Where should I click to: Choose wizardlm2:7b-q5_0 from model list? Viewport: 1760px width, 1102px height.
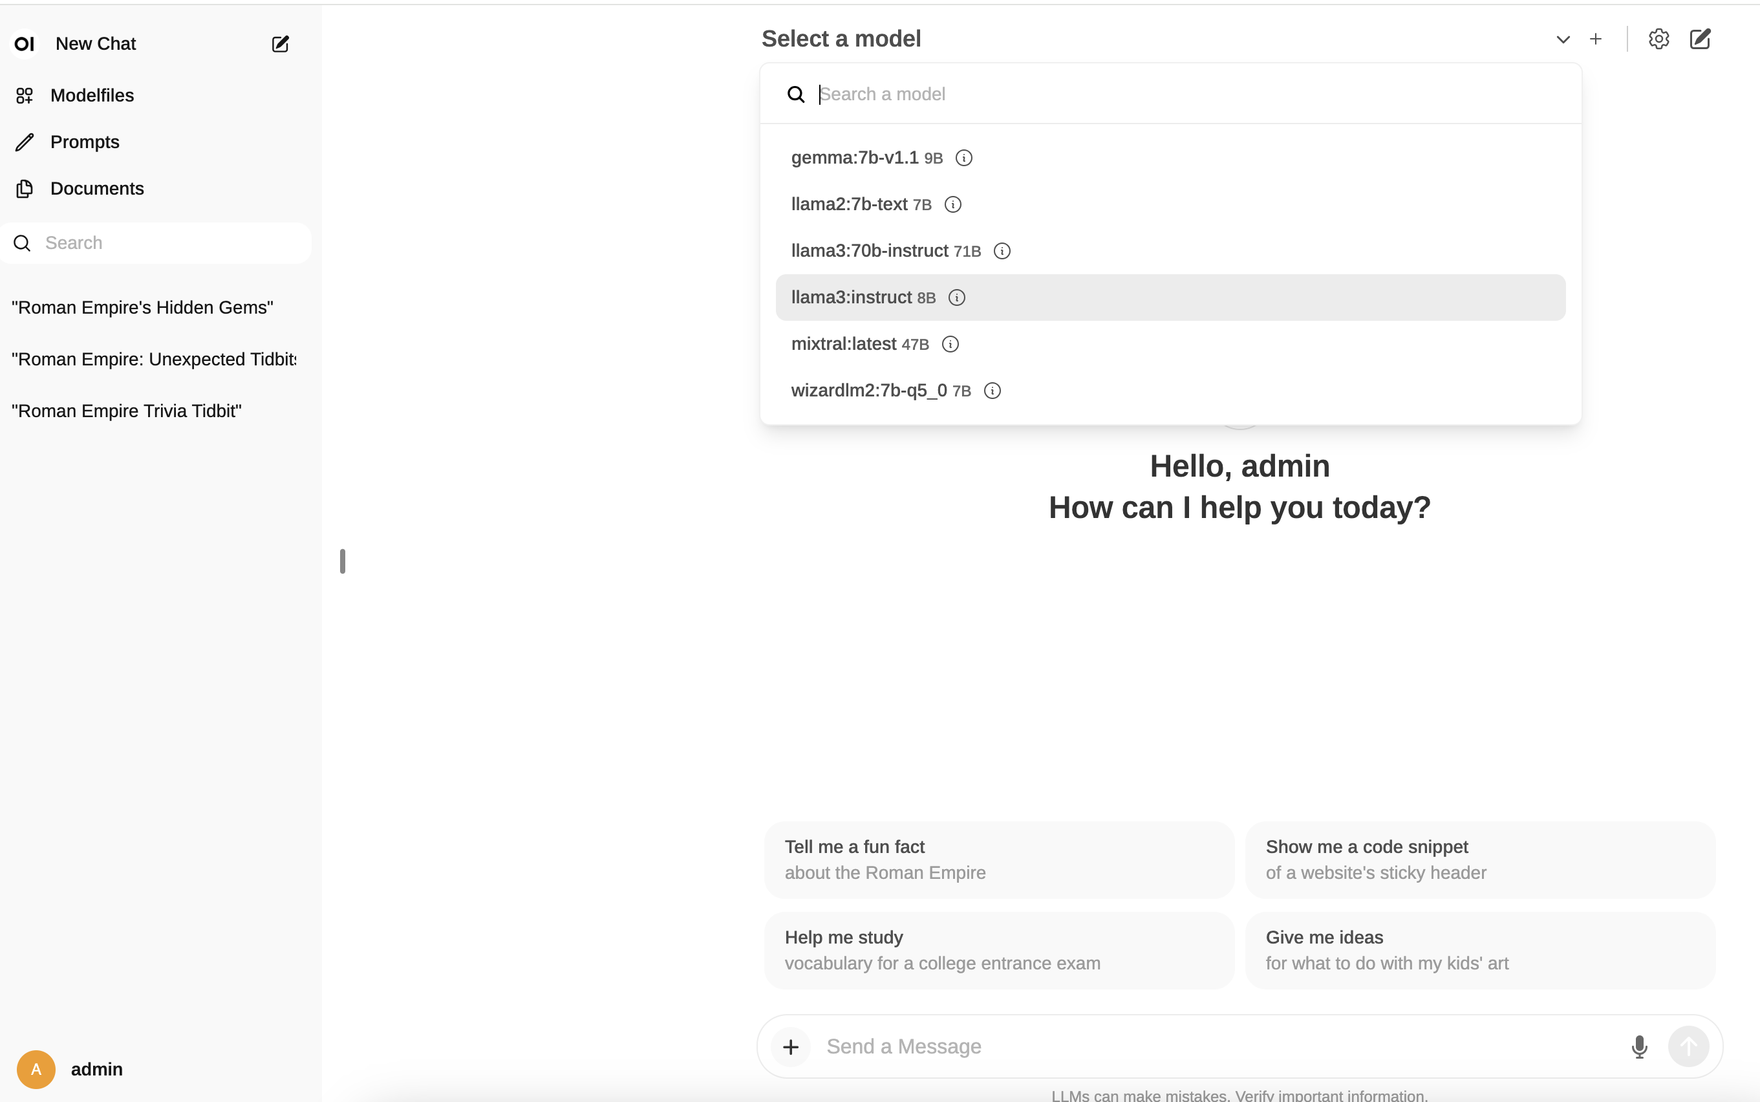[868, 391]
